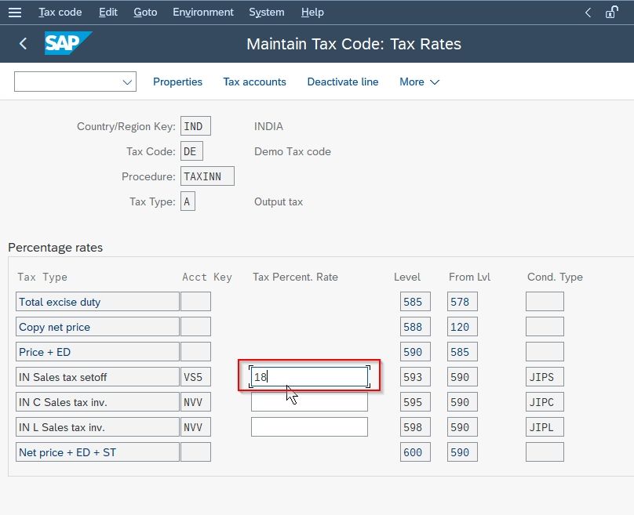Viewport: 634px width, 515px height.
Task: Click the Percentage rates section title
Action: 56,247
